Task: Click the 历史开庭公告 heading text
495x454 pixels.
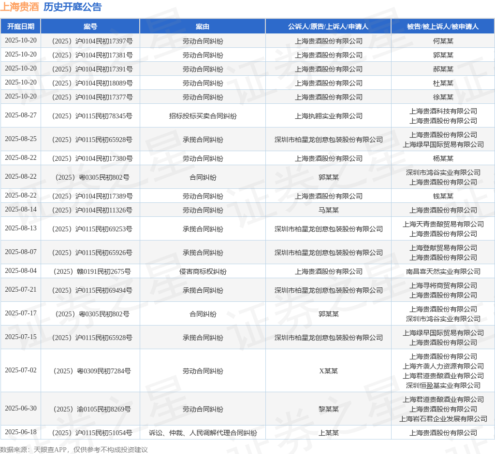Action: click(73, 7)
